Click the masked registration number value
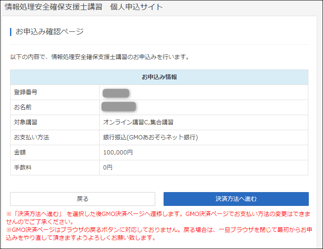The width and height of the screenshot is (323, 249). tap(116, 93)
